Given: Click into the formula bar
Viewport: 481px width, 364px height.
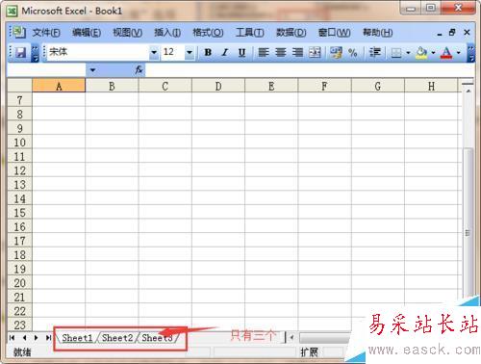Looking at the screenshot, I should click(310, 70).
